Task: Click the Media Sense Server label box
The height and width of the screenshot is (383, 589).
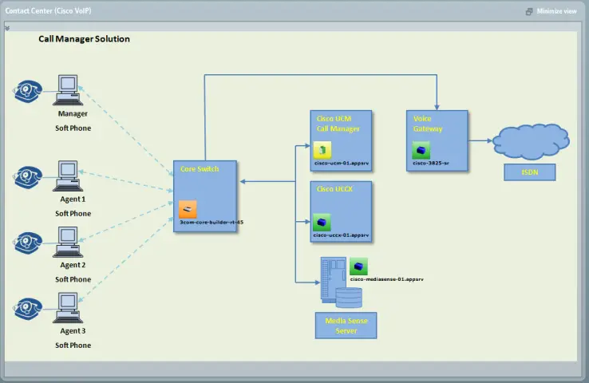Action: 346,326
